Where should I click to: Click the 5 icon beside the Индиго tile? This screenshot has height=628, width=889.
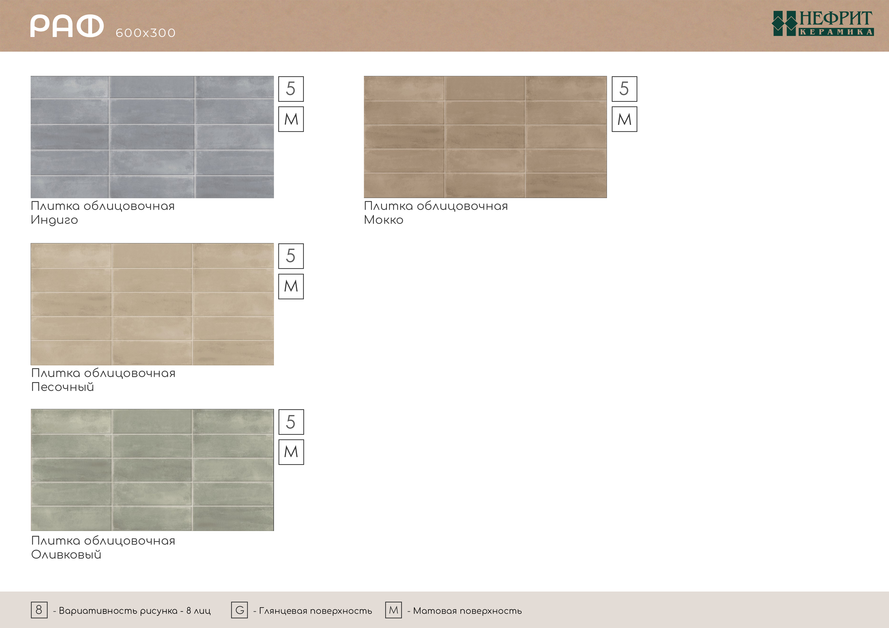291,89
